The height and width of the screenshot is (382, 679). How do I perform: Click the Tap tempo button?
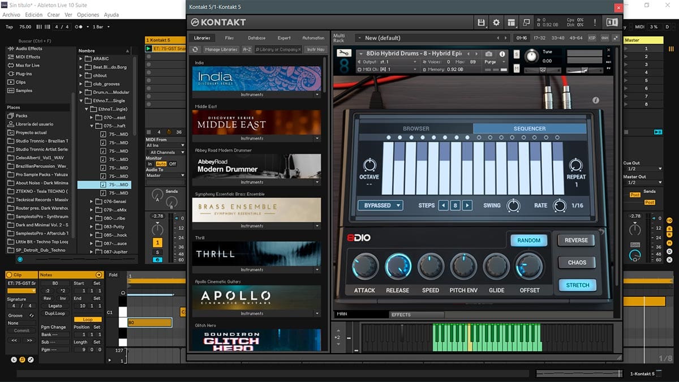tap(9, 27)
